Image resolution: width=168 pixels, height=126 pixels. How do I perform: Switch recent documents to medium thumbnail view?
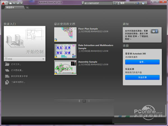point(84,101)
